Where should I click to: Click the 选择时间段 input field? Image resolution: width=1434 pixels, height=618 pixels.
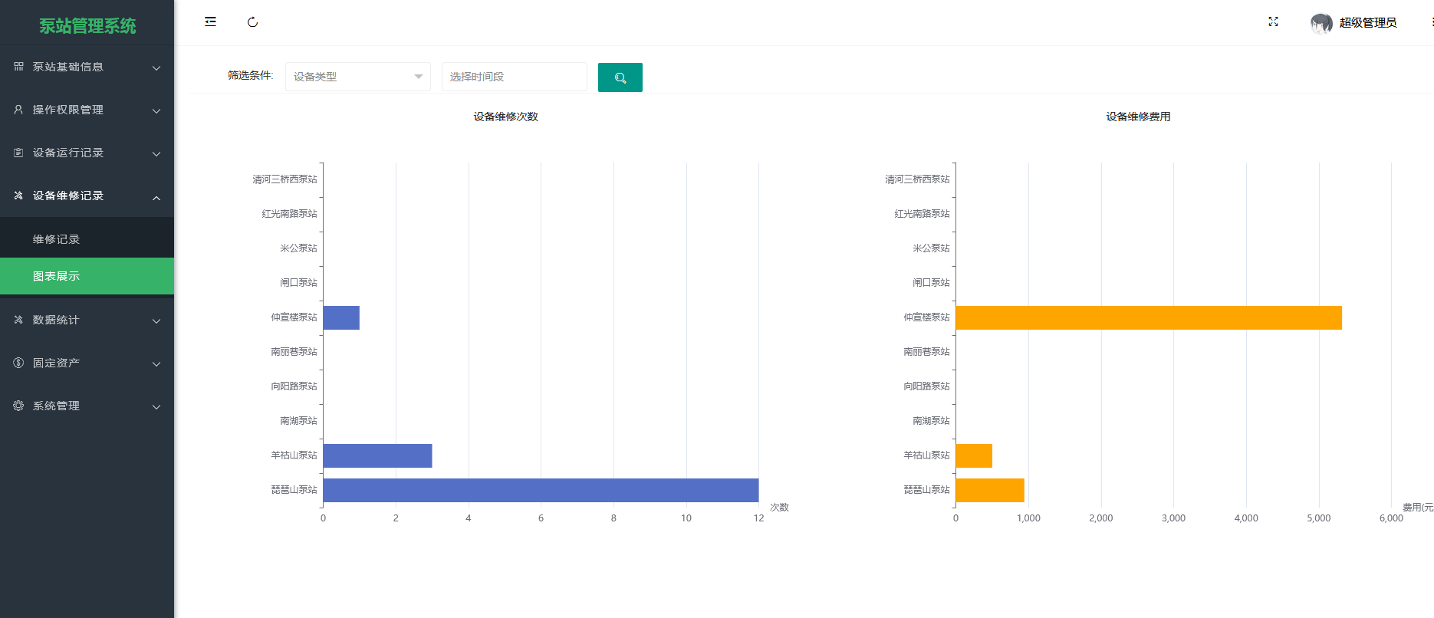[x=515, y=77]
